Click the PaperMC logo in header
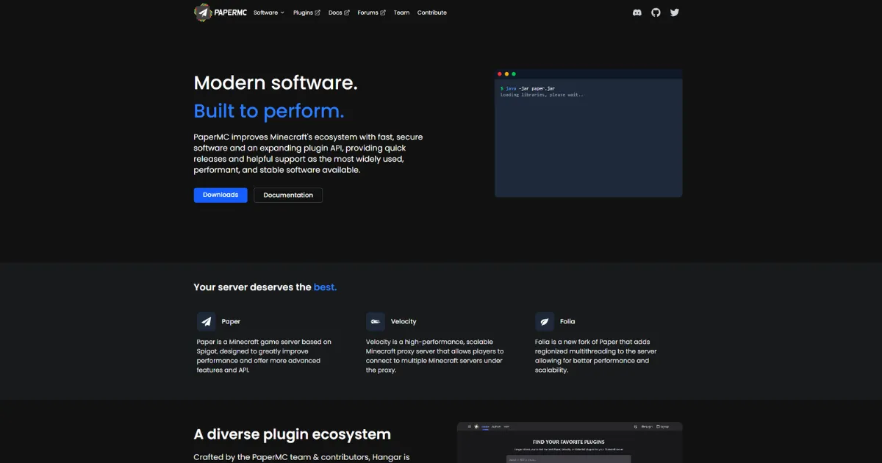The width and height of the screenshot is (882, 463). pos(219,12)
